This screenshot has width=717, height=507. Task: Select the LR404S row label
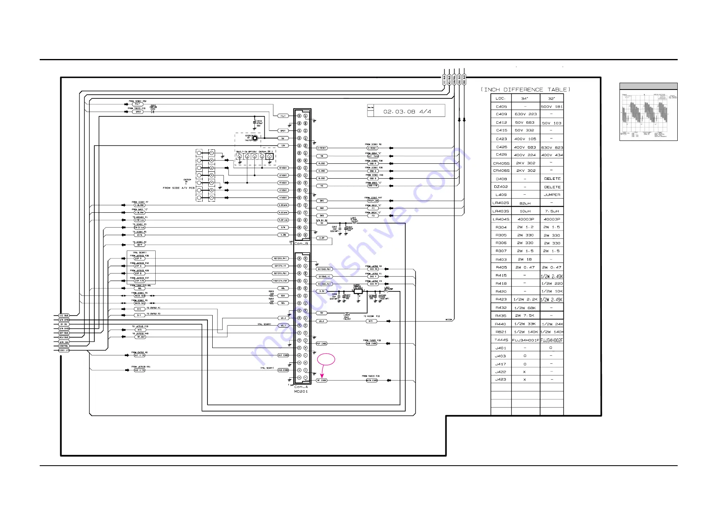(501, 219)
